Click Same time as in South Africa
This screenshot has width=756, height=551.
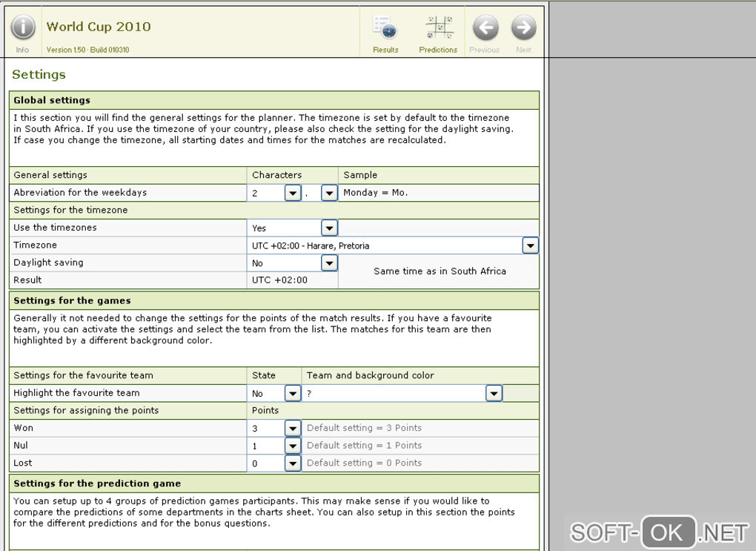pyautogui.click(x=440, y=271)
